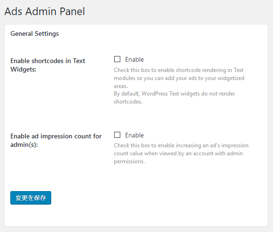Click the empty panel area right of the save button
This screenshot has width=273, height=232.
156,198
